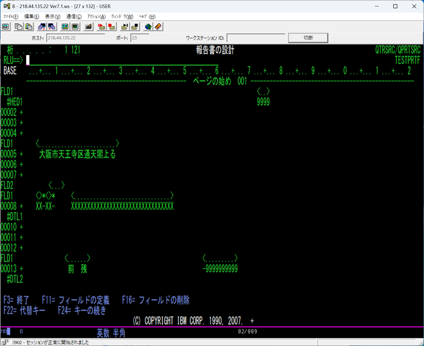Image resolution: width=424 pixels, height=346 pixels.
Task: Open the 通信(C) menu
Action: (74, 17)
